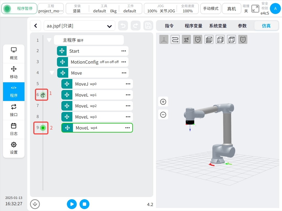
Task: Toggle the coordinate axes display icon
Action: point(164,40)
